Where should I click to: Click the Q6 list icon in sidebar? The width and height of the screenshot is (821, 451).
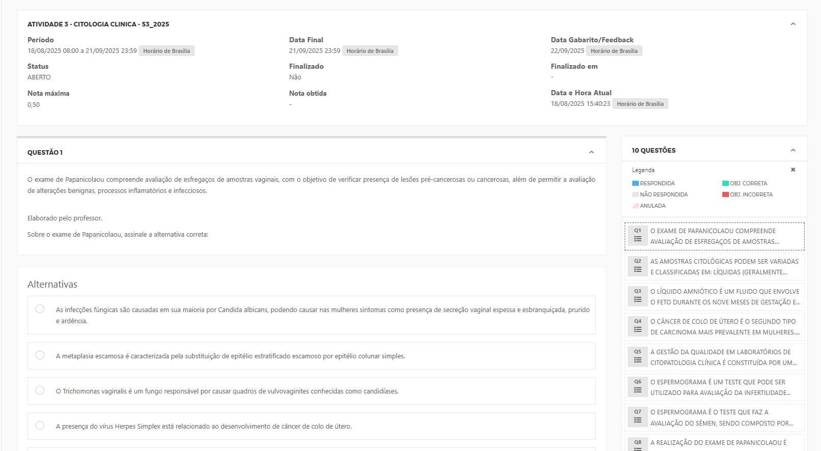637,390
